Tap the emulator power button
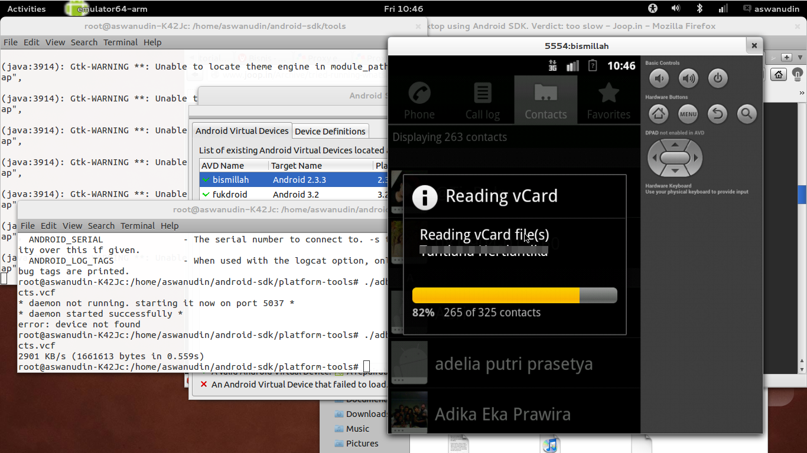 (718, 78)
